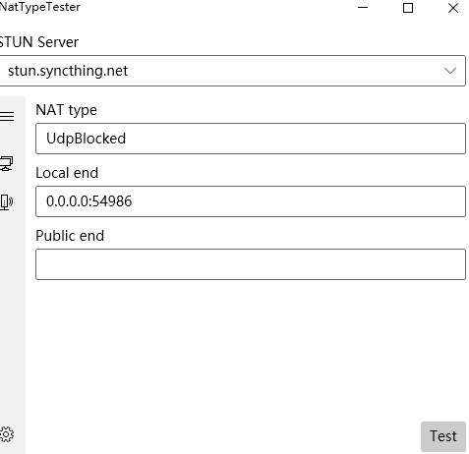Select the NAT type UdpBlocked field
The image size is (469, 454).
pos(251,139)
